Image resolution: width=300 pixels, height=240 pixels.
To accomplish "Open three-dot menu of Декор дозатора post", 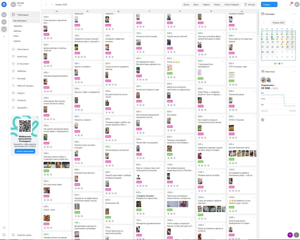I will click(69, 45).
